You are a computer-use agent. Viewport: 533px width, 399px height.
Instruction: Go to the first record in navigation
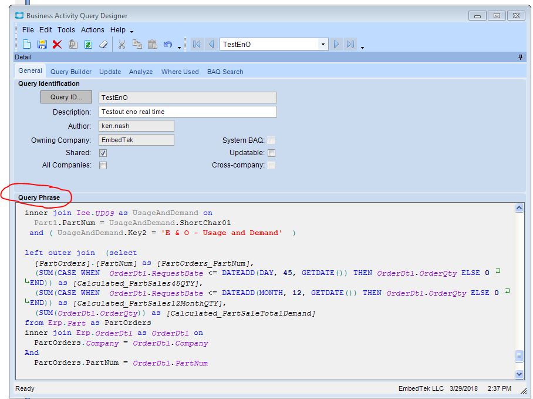197,44
